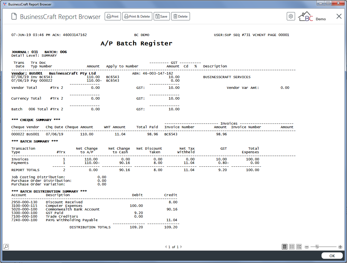Click the Commonwealth Bank Account row
Viewport: 347px width, 263px height.
[x=94, y=209]
